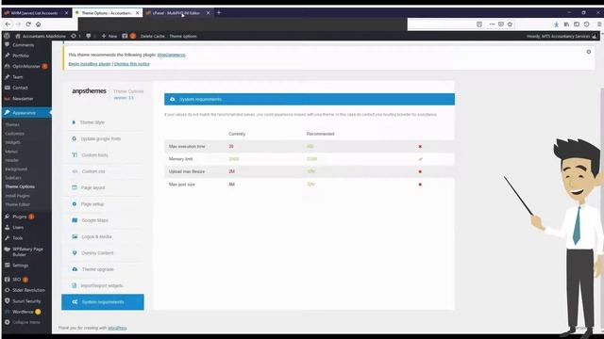The height and width of the screenshot is (339, 604).
Task: Switch to the cPanel MultiPHP INI Editor tab
Action: pyautogui.click(x=176, y=12)
